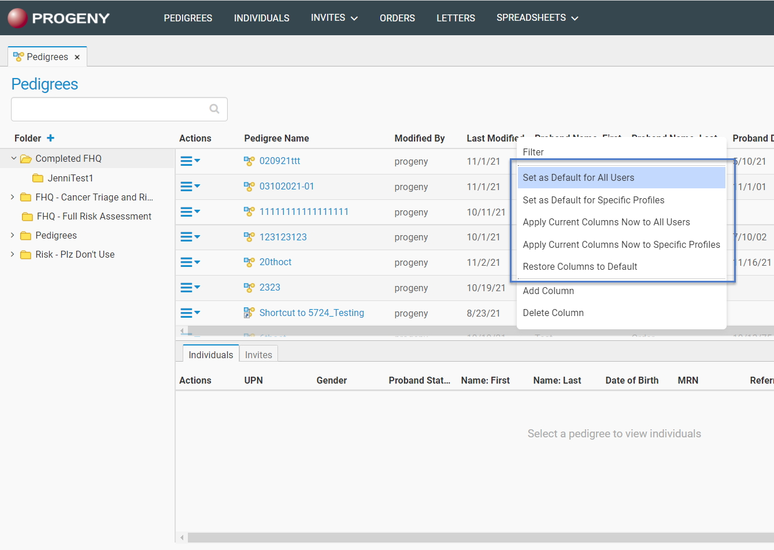
Task: Open actions menu for pedigree 123123123
Action: pyautogui.click(x=190, y=237)
